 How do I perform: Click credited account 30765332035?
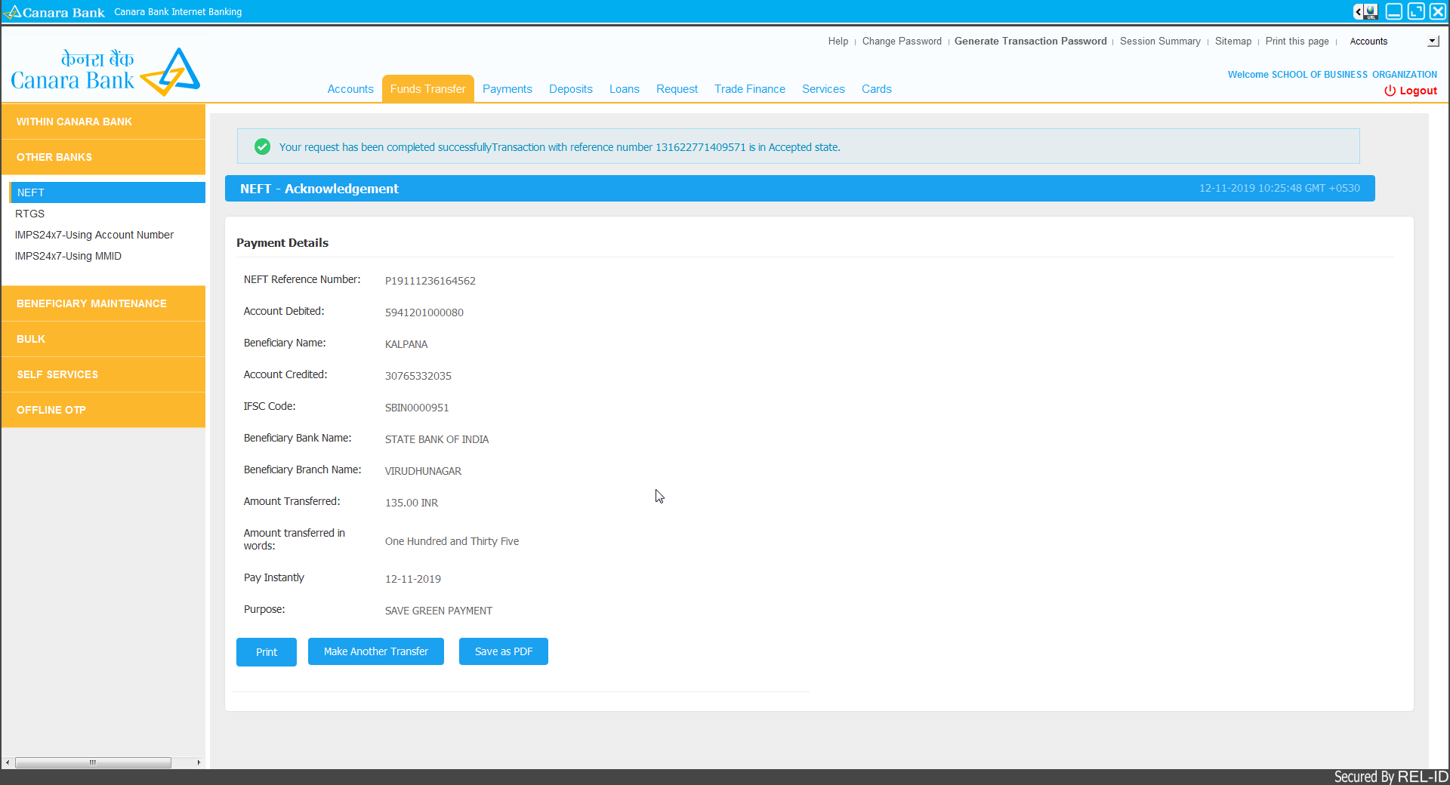[x=418, y=376]
